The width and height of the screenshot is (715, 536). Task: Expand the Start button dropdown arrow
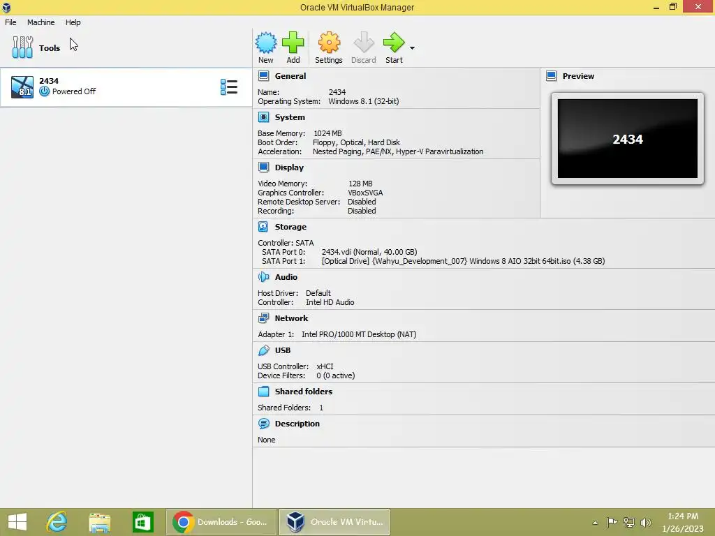(x=412, y=48)
